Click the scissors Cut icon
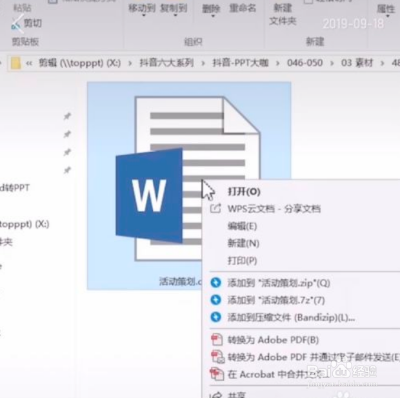The height and width of the screenshot is (398, 400). coord(16,24)
